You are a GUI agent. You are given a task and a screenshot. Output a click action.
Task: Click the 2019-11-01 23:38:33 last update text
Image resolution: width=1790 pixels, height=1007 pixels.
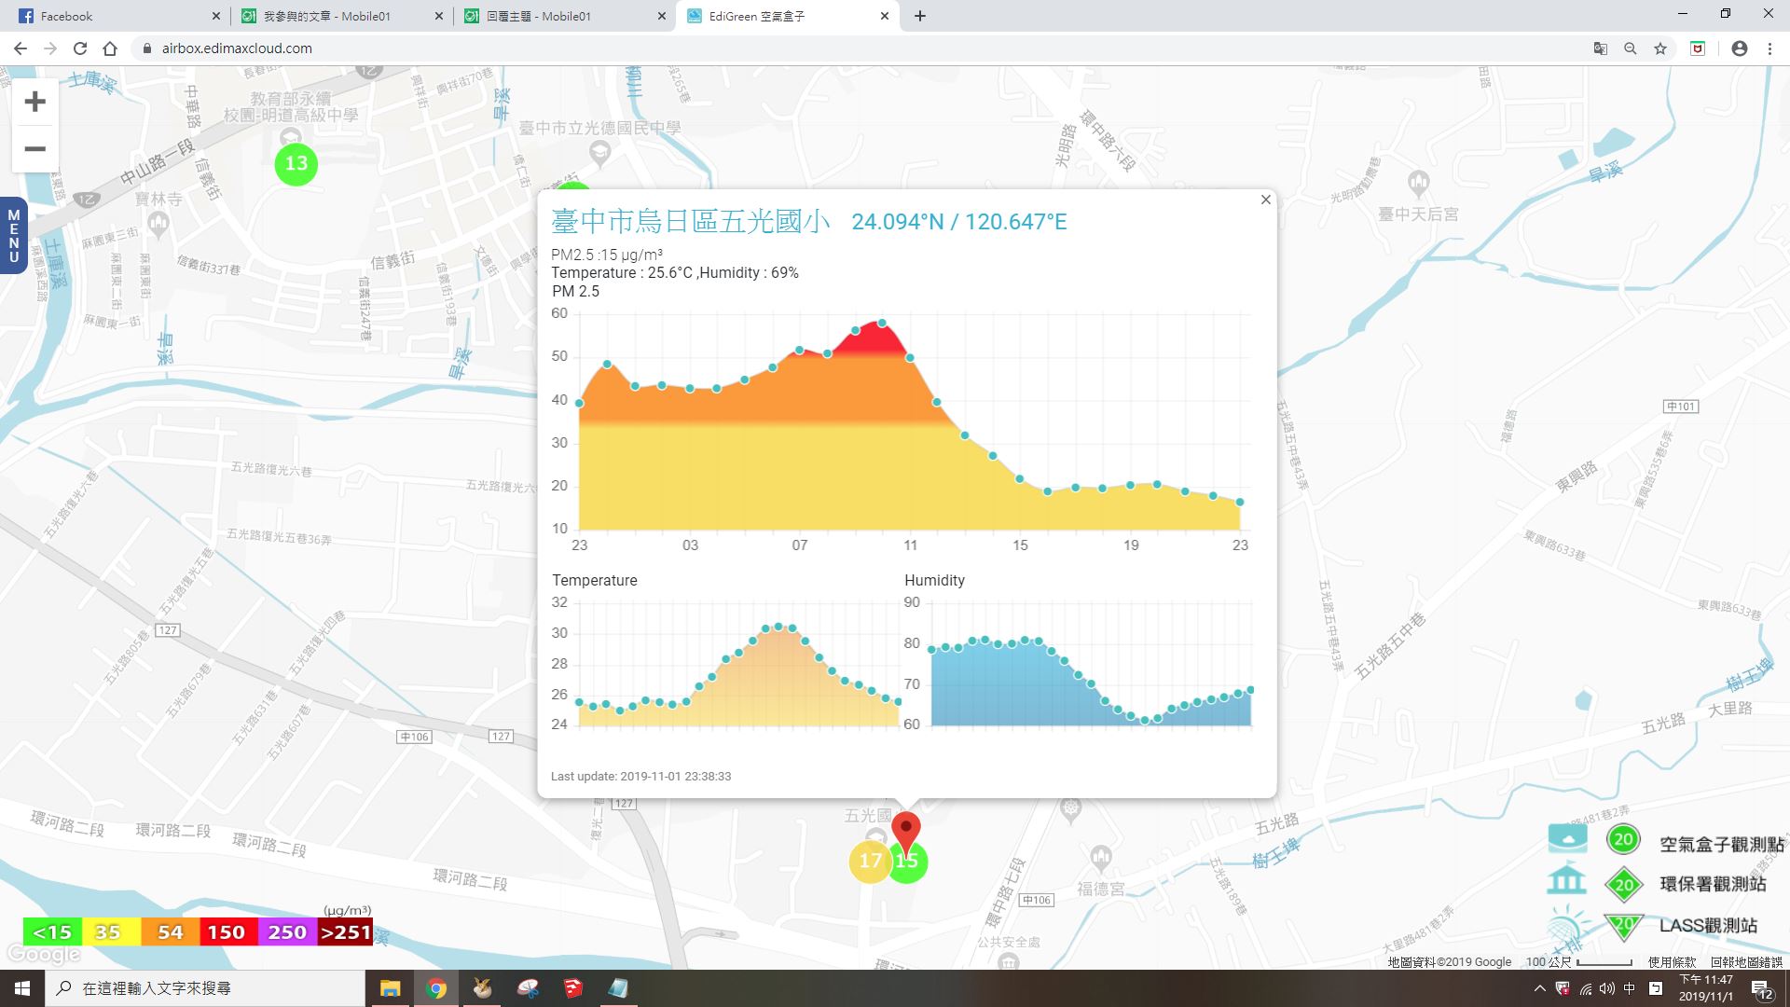675,776
